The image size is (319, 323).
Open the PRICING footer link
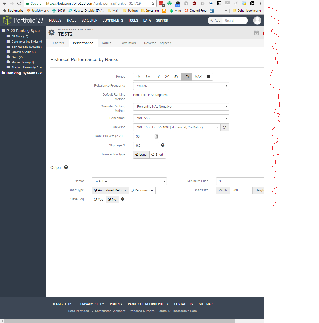[116, 304]
